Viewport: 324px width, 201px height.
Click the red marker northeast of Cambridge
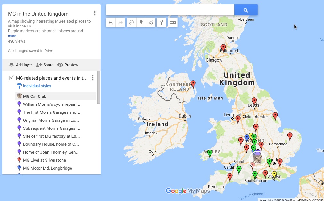coord(290,136)
